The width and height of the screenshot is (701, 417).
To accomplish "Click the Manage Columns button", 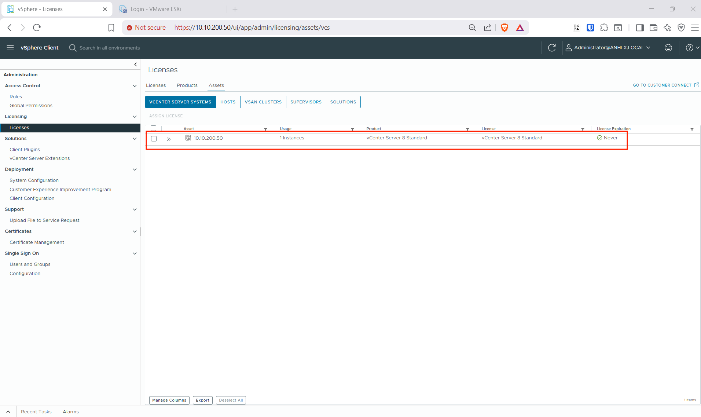I will coord(169,400).
